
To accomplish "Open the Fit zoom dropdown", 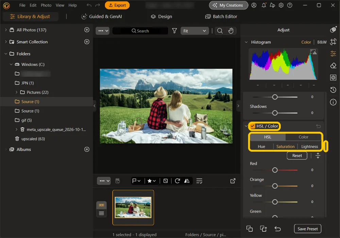I will click(194, 31).
